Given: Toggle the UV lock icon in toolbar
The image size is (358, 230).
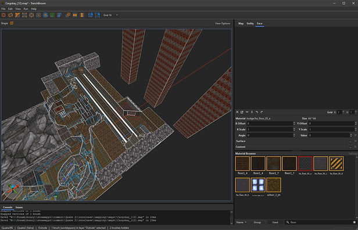Looking at the screenshot, I should (98, 15).
